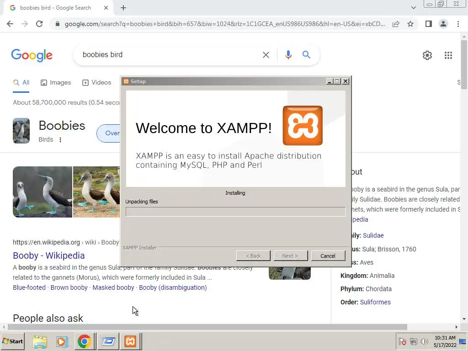Open the second booby pair photo
468x351 pixels.
(x=96, y=192)
